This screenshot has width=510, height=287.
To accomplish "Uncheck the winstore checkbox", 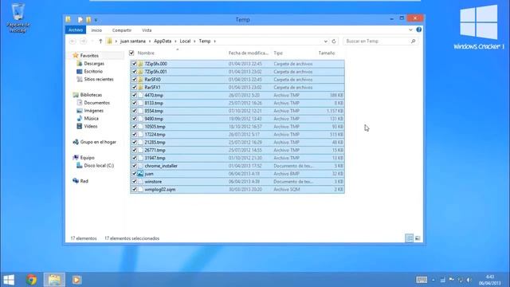I will [x=134, y=182].
